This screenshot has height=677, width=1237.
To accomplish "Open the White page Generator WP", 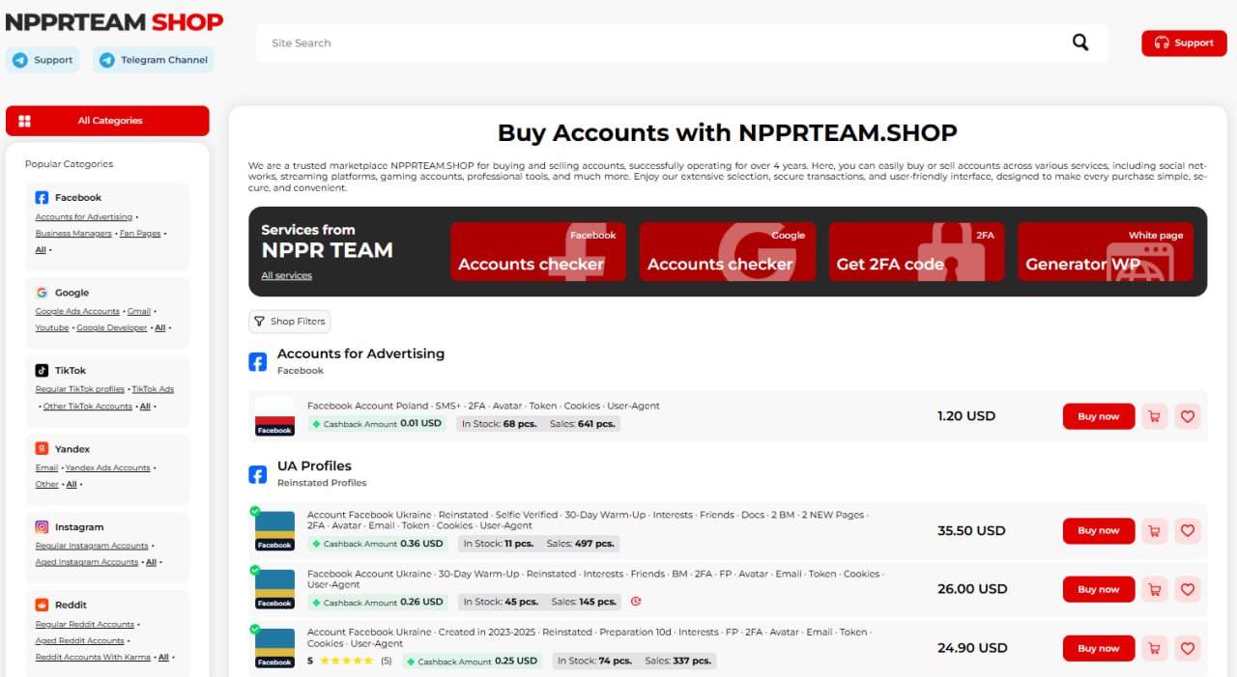I will pyautogui.click(x=1105, y=251).
